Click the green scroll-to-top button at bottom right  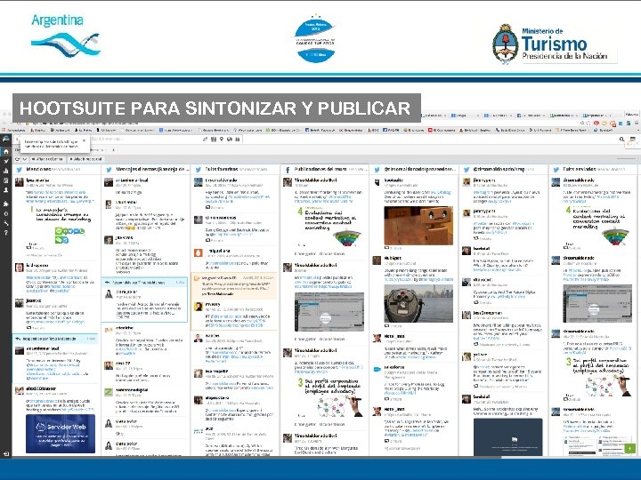[x=630, y=449]
